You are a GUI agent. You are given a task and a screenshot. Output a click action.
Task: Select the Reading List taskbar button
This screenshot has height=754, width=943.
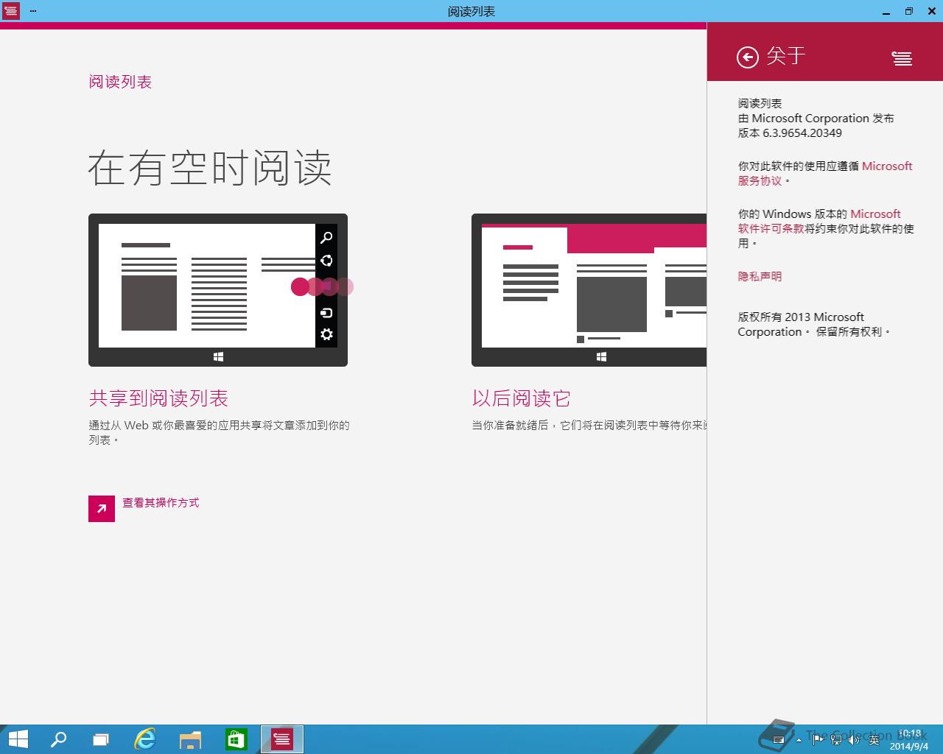coord(282,739)
